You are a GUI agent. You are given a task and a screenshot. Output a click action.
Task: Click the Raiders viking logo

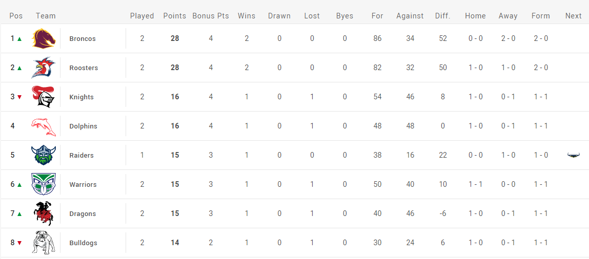click(x=44, y=155)
